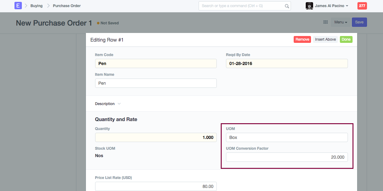
Task: Focus the Item Code field
Action: (x=156, y=63)
